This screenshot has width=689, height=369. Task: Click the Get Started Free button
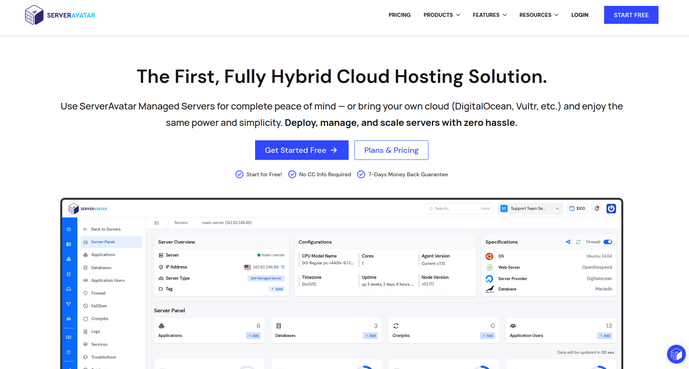301,150
